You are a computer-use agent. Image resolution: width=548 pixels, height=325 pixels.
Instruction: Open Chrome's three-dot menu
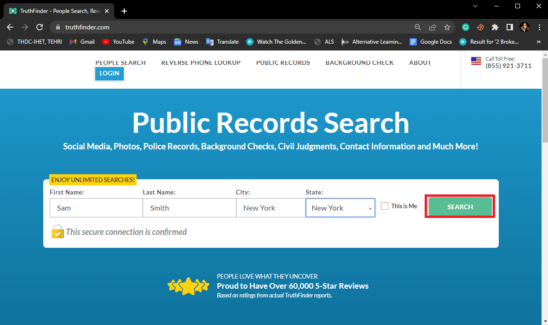[539, 27]
